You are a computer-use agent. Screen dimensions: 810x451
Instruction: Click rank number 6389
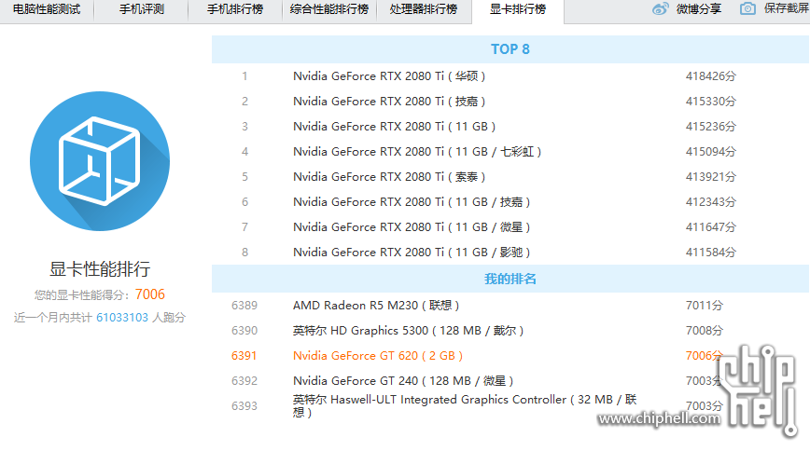point(244,306)
